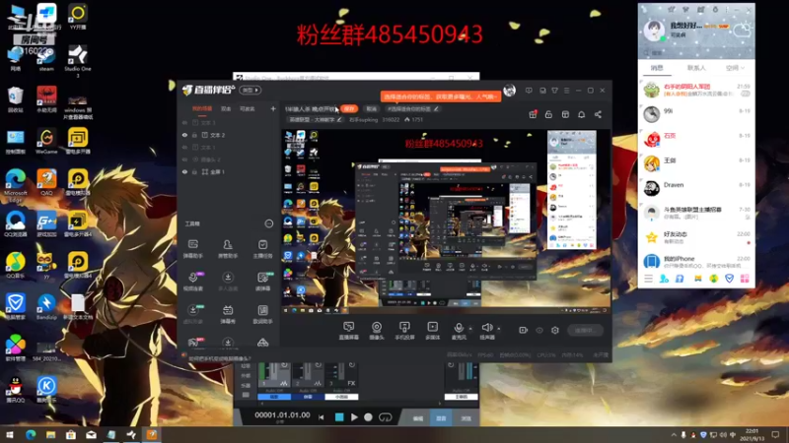
Task: Switch to 可发送 scene tab
Action: 248,108
